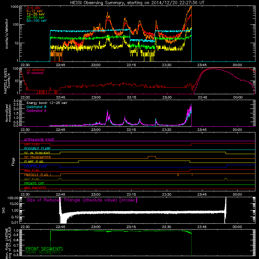Click the 22:45 tick under the modulation plot
The width and height of the screenshot is (259, 259).
pyautogui.click(x=61, y=130)
